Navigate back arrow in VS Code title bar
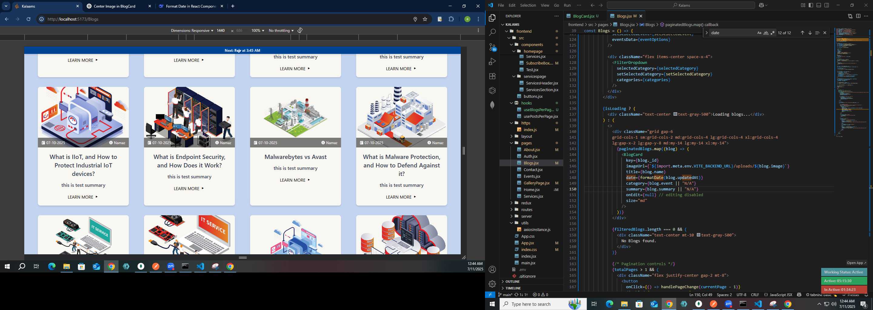 (592, 5)
